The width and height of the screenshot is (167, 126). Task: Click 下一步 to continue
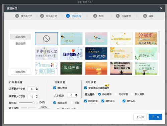(x=155, y=117)
